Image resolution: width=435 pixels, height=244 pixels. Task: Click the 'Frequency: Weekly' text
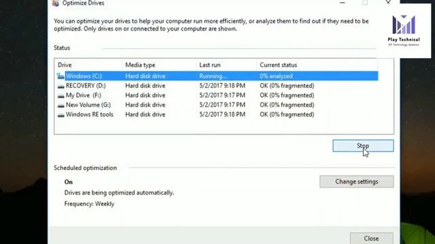pos(89,204)
